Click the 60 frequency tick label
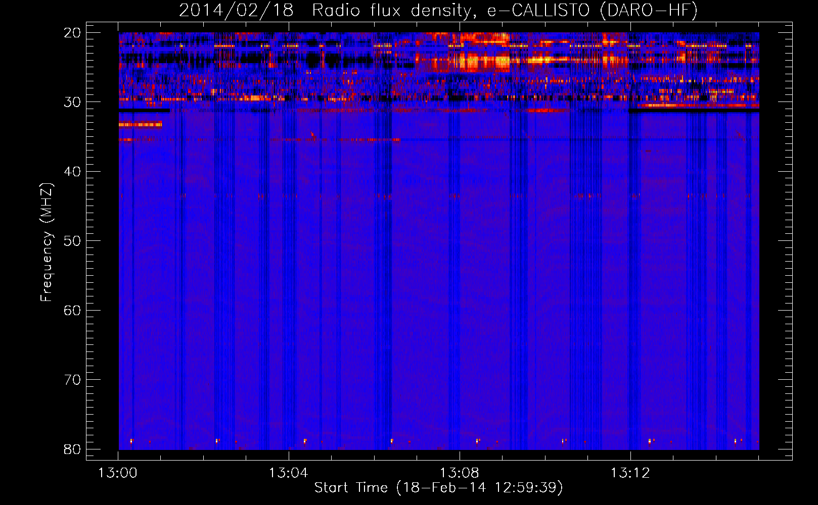This screenshot has width=818, height=505. [72, 310]
